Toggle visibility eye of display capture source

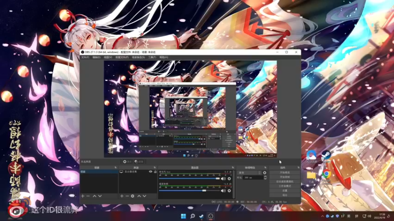151,171
